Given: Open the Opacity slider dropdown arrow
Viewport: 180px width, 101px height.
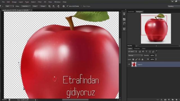Looking at the screenshot, I should (156, 56).
